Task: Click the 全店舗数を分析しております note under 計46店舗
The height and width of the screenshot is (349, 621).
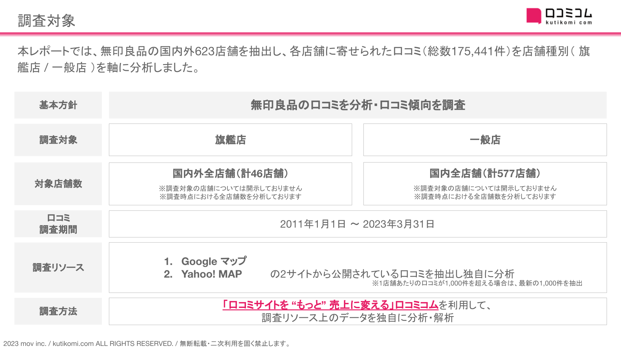Action: coord(231,196)
